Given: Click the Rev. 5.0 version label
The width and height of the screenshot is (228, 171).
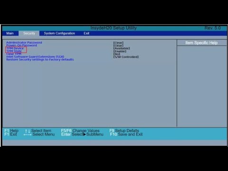Looking at the screenshot, I should tap(213, 28).
